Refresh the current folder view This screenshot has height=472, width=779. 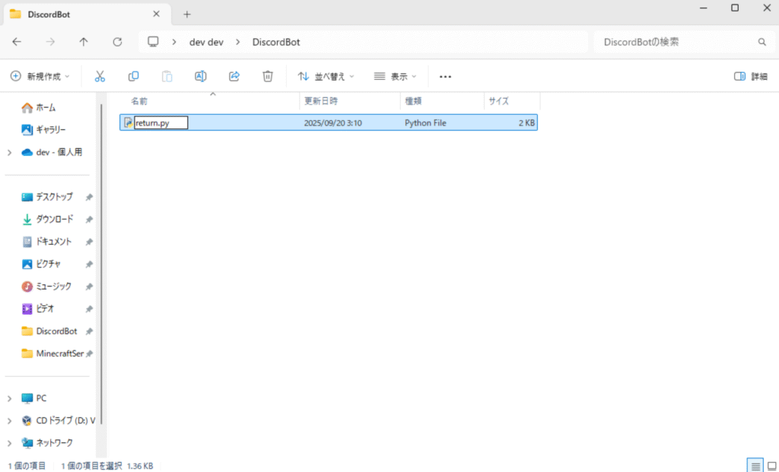[x=117, y=42]
